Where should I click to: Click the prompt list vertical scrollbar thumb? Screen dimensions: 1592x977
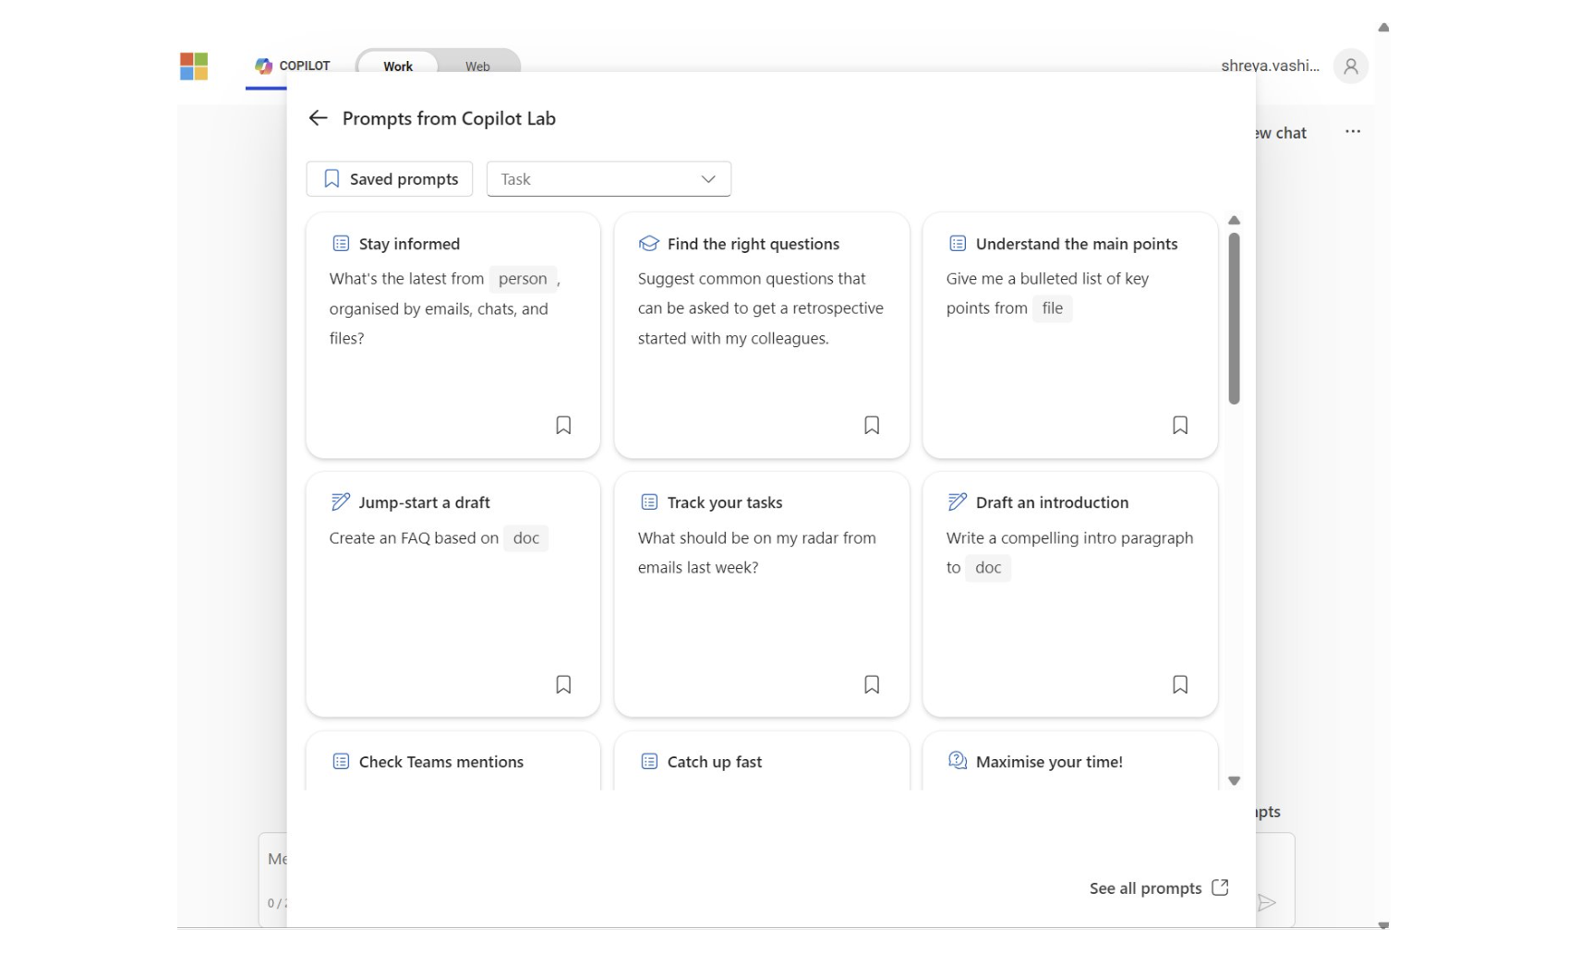pos(1234,319)
